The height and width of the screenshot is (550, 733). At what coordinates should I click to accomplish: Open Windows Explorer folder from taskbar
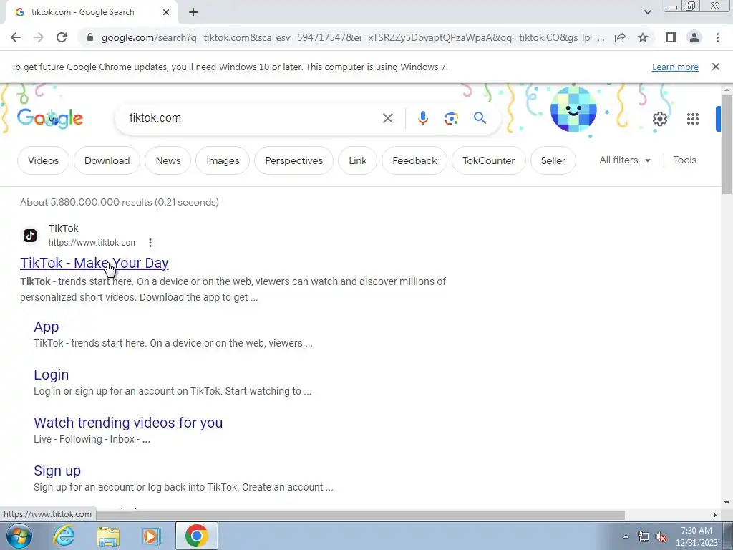(x=108, y=536)
